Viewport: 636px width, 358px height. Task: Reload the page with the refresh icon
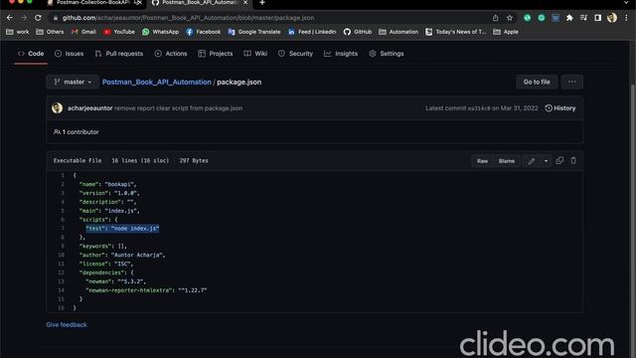pyautogui.click(x=38, y=18)
